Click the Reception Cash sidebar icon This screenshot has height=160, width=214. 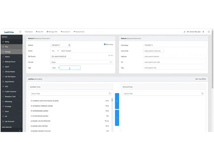[x=3, y=96]
